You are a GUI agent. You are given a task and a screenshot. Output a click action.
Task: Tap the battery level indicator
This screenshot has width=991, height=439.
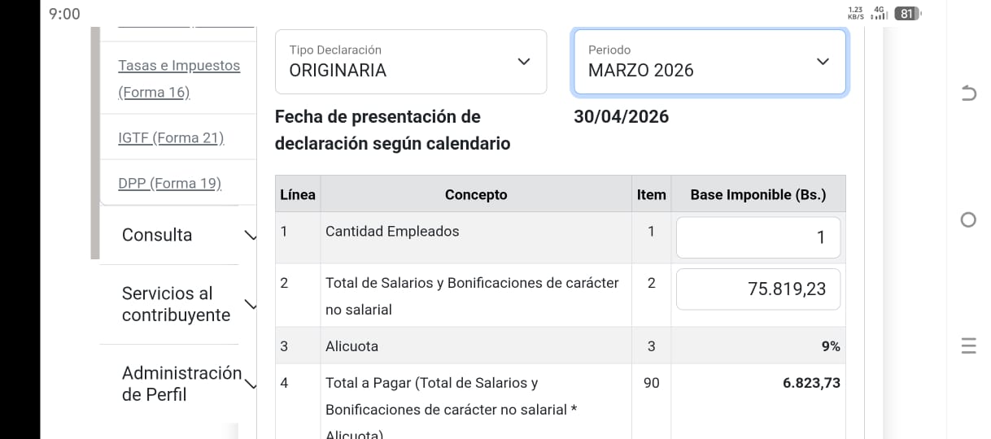(907, 13)
